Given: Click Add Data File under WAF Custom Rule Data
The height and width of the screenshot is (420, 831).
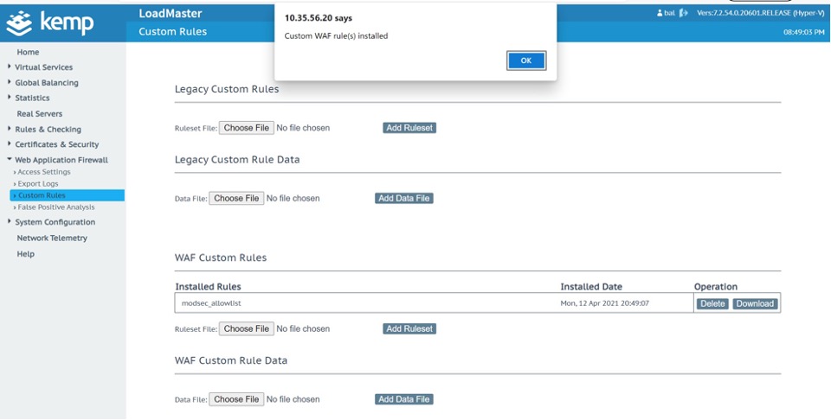Looking at the screenshot, I should 403,399.
